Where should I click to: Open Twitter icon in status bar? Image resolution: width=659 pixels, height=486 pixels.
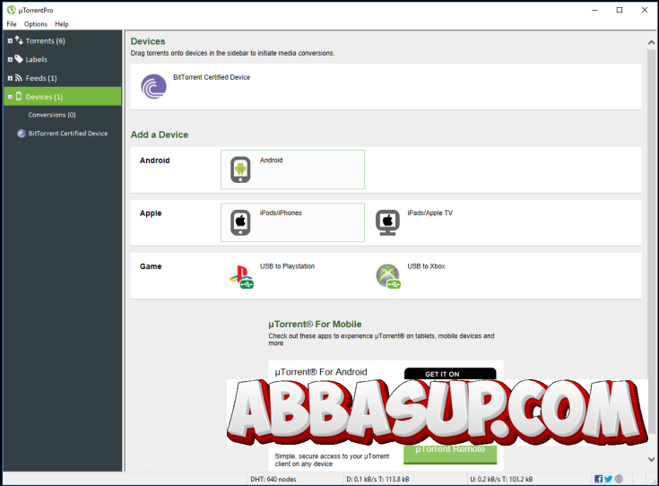(x=608, y=479)
